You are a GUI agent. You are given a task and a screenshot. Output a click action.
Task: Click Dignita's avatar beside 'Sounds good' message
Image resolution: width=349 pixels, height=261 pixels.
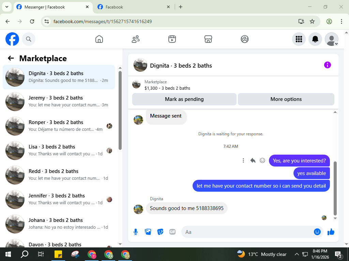(x=138, y=209)
